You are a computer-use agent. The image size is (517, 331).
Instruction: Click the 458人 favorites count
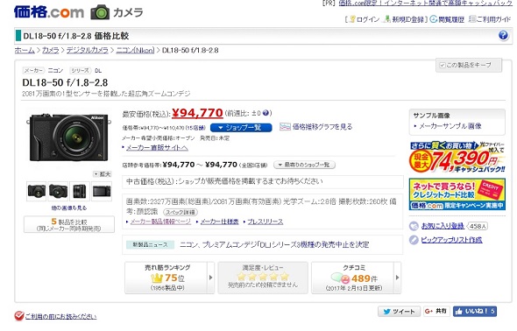(x=478, y=226)
